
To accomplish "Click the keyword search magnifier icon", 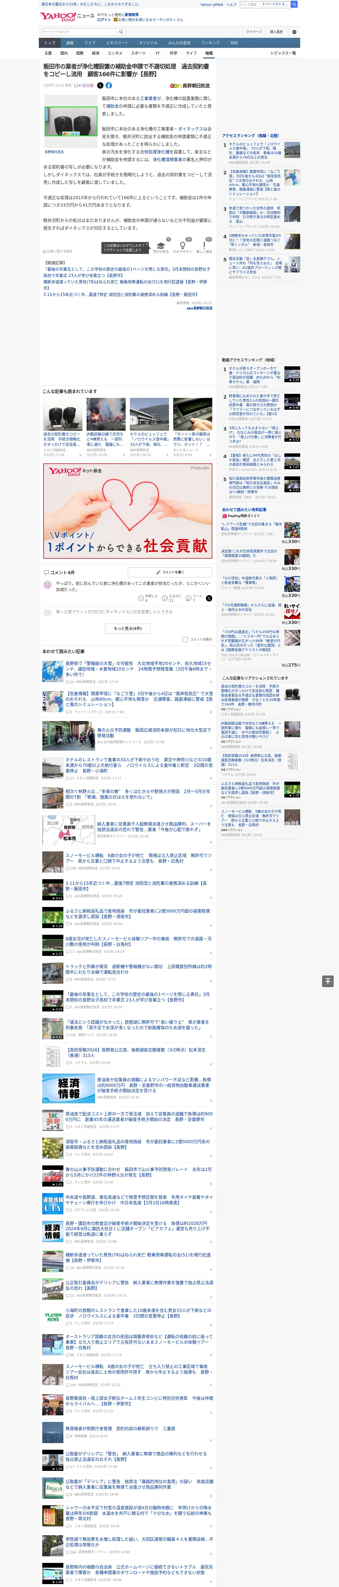I will click(x=121, y=32).
